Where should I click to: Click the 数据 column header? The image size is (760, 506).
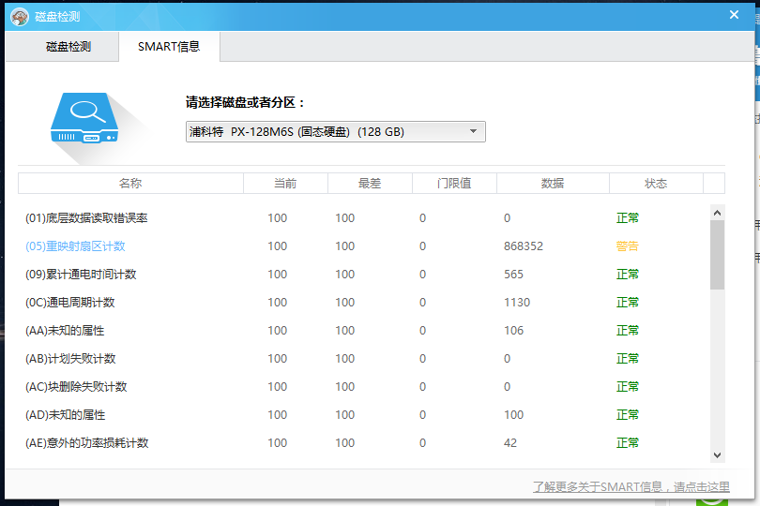(553, 184)
